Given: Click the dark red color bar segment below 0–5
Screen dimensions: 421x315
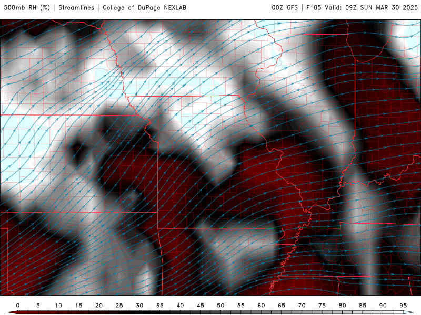Looking at the screenshot, I should (x=28, y=312).
